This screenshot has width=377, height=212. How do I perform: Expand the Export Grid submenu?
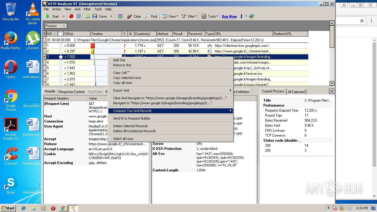point(171,90)
